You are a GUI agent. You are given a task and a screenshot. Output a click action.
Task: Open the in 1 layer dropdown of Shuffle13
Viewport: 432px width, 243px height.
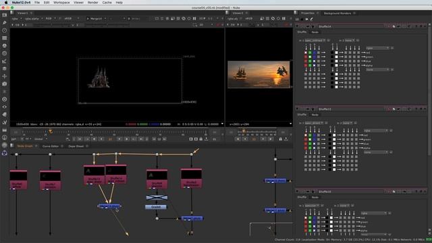(x=314, y=123)
